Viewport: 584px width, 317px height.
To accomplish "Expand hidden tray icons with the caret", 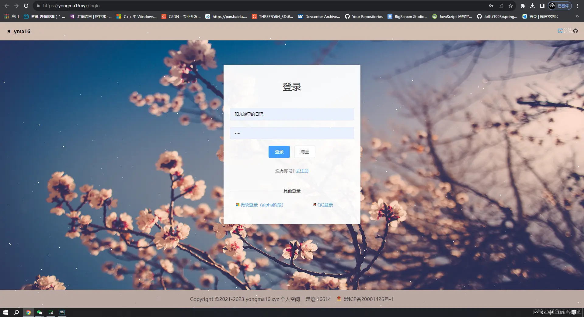I will click(536, 312).
